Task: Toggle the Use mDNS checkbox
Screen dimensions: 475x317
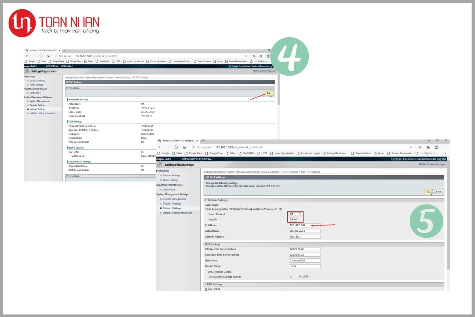Action: tap(206, 289)
